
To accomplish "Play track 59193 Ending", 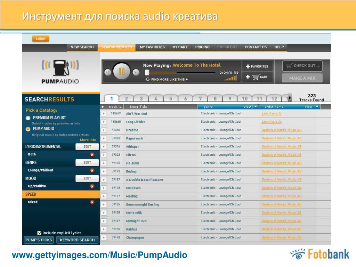I will tap(104, 171).
